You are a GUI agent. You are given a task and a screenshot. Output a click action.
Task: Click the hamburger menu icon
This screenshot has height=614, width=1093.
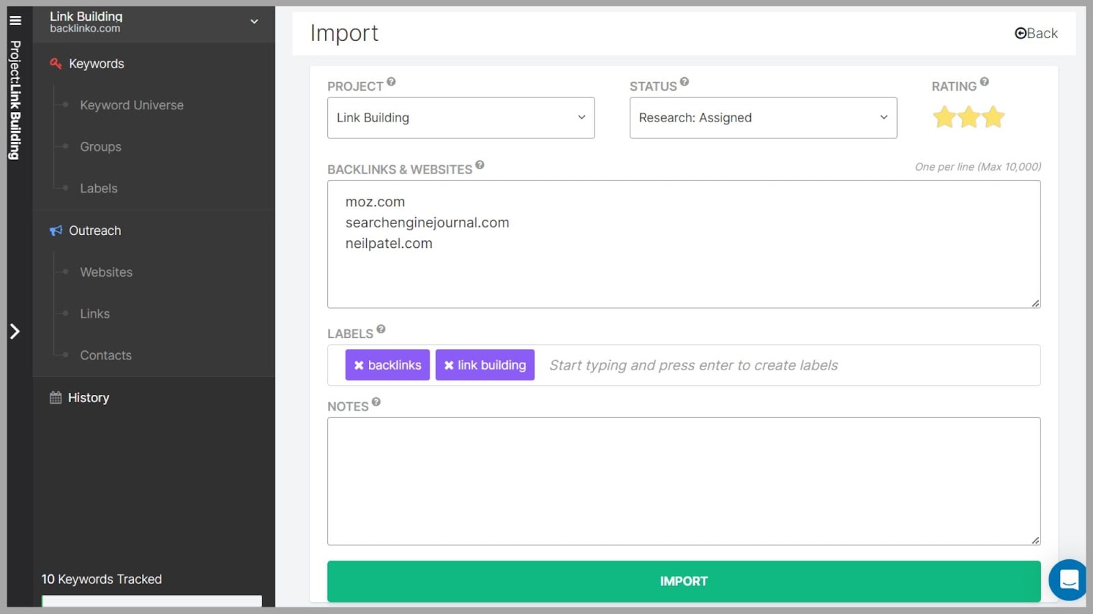point(15,20)
